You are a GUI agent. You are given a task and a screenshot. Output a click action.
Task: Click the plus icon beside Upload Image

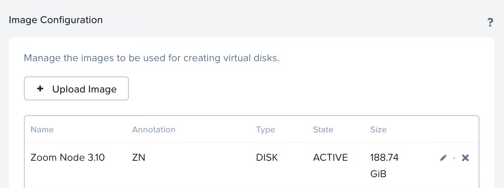[x=40, y=89]
